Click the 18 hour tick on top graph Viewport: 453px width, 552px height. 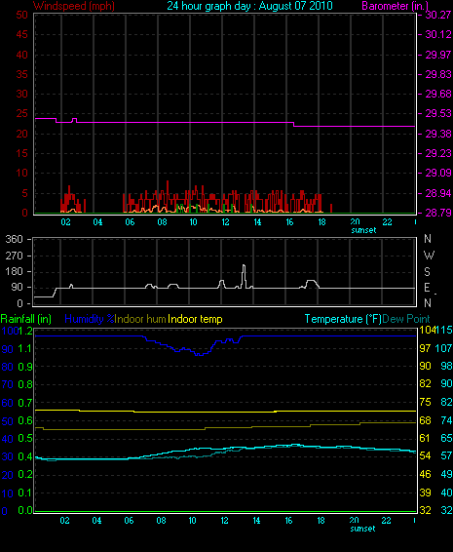[x=321, y=222]
